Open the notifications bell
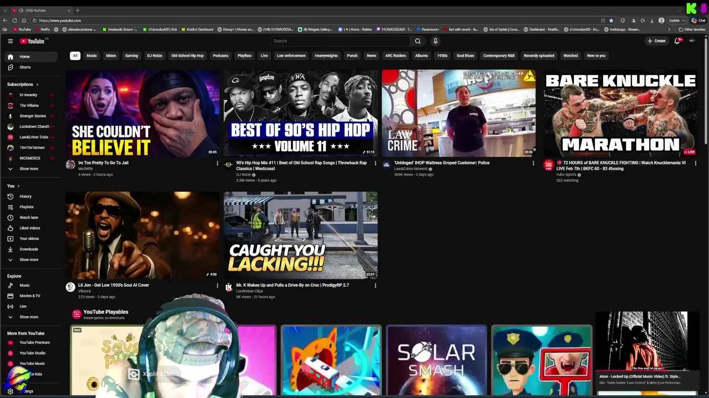Image resolution: width=709 pixels, height=398 pixels. (x=677, y=41)
